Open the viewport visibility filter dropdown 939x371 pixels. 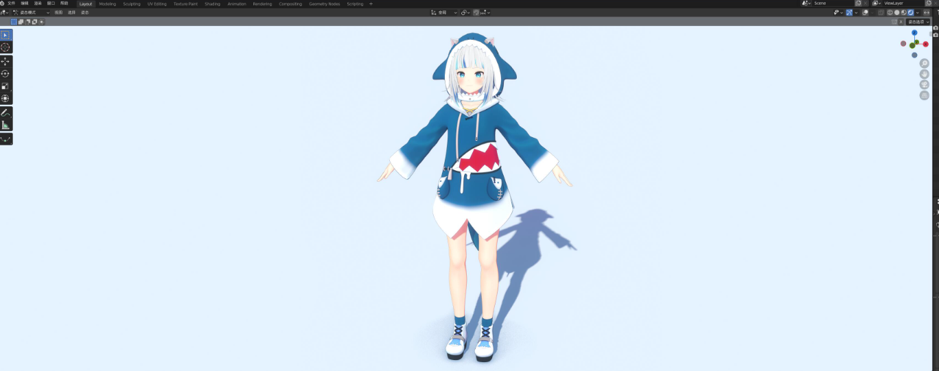click(837, 12)
